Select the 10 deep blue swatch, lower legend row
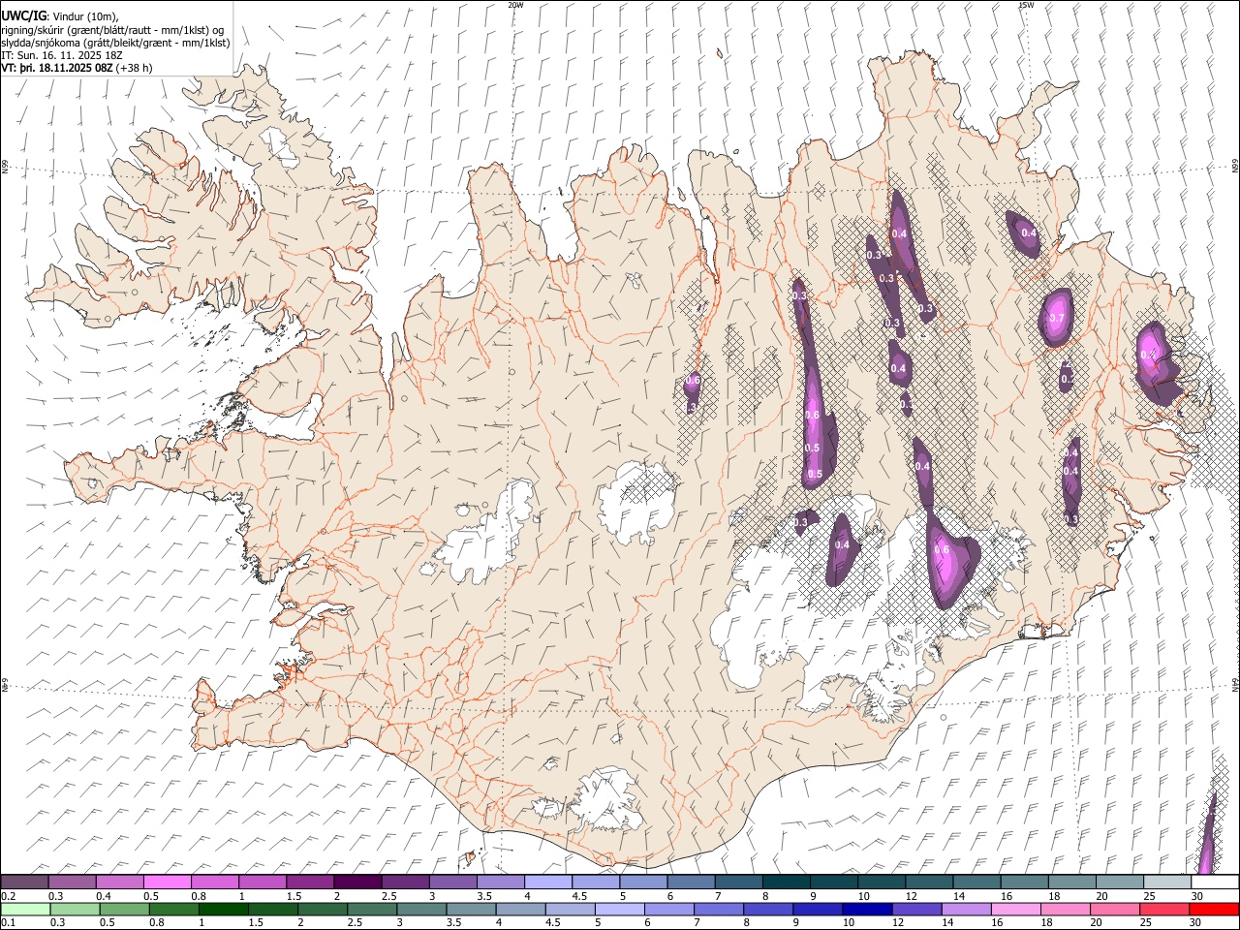Screen dimensions: 1240x930 click(x=867, y=909)
